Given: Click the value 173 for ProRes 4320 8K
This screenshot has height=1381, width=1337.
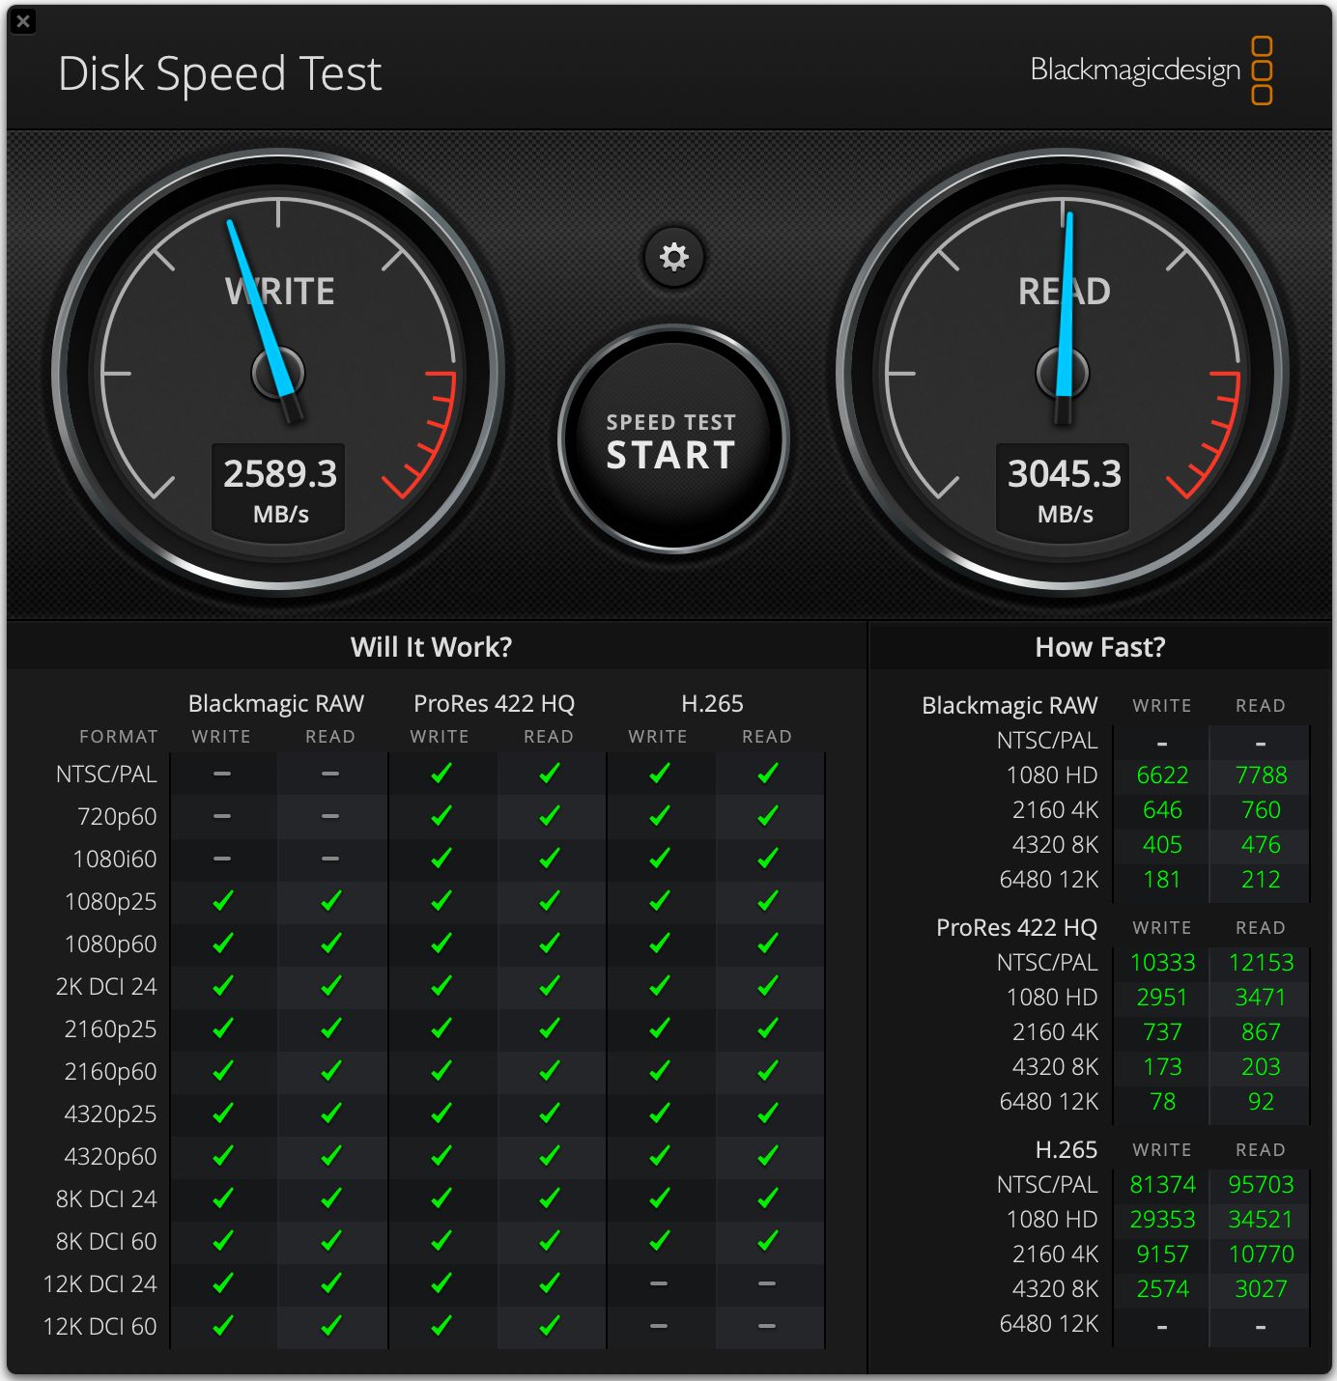Looking at the screenshot, I should 1162,1067.
